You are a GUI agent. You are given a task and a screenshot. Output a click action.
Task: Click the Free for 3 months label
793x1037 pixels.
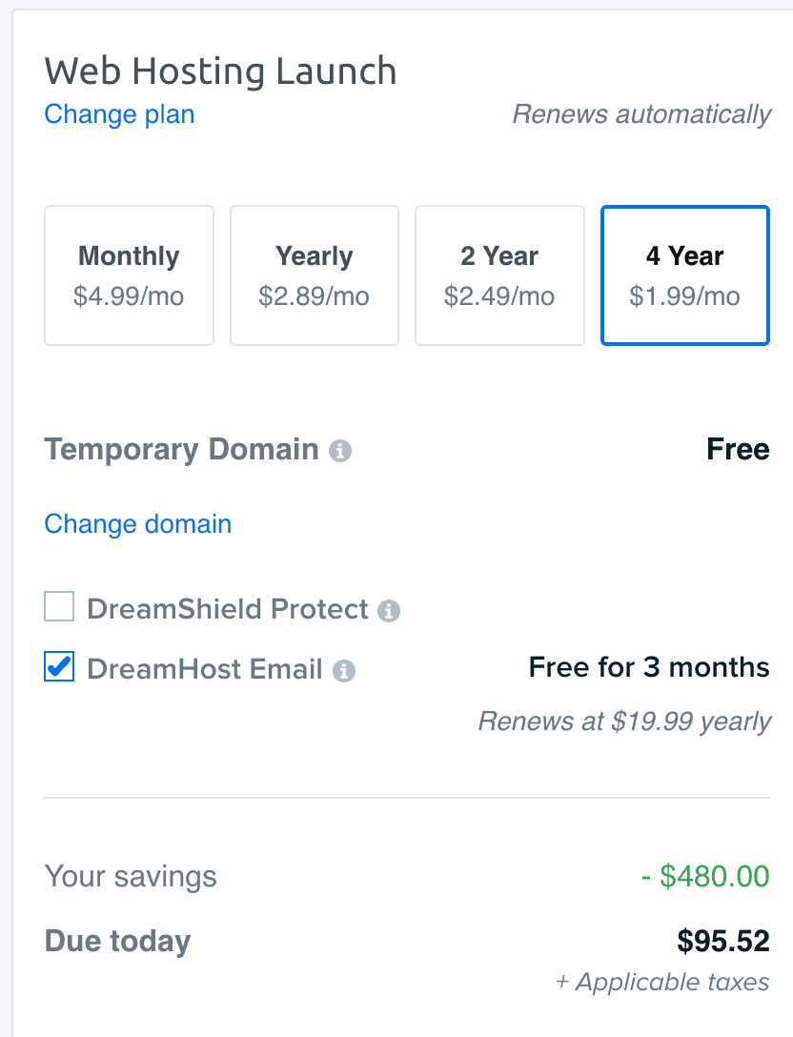click(648, 667)
